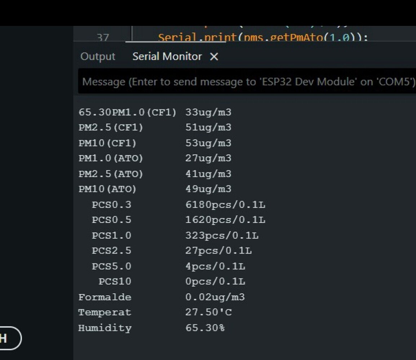This screenshot has width=416, height=360.
Task: Focus the message input field
Action: [x=216, y=82]
